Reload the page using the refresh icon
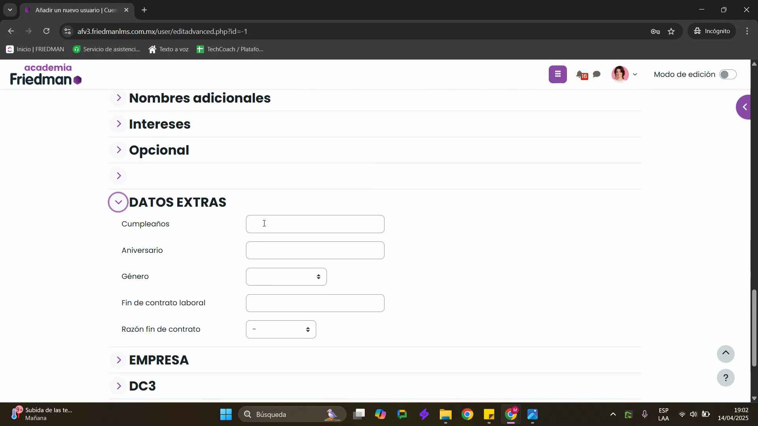Viewport: 758px width, 426px height. pyautogui.click(x=47, y=31)
